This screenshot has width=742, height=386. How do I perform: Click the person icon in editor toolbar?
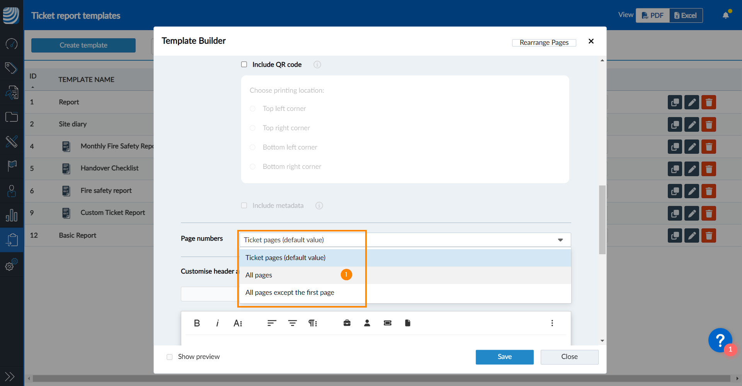tap(367, 323)
